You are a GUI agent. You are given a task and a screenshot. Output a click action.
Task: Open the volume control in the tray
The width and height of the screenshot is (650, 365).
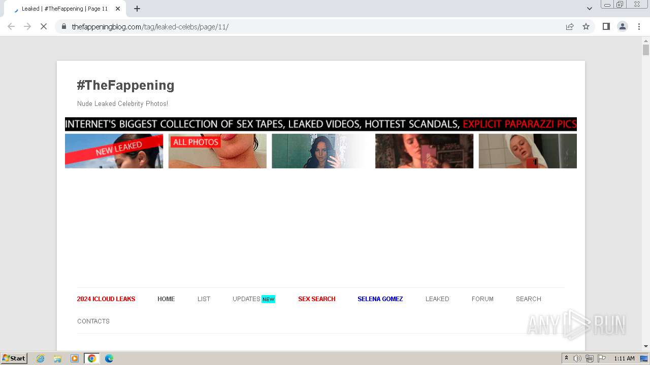pyautogui.click(x=577, y=358)
